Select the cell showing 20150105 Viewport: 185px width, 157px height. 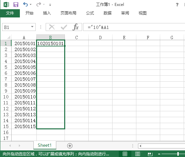24,67
